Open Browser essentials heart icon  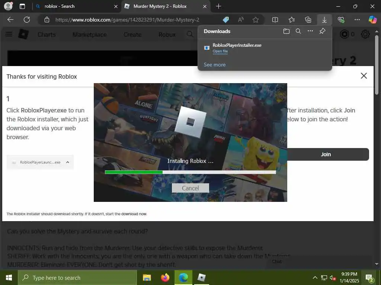pos(341,20)
